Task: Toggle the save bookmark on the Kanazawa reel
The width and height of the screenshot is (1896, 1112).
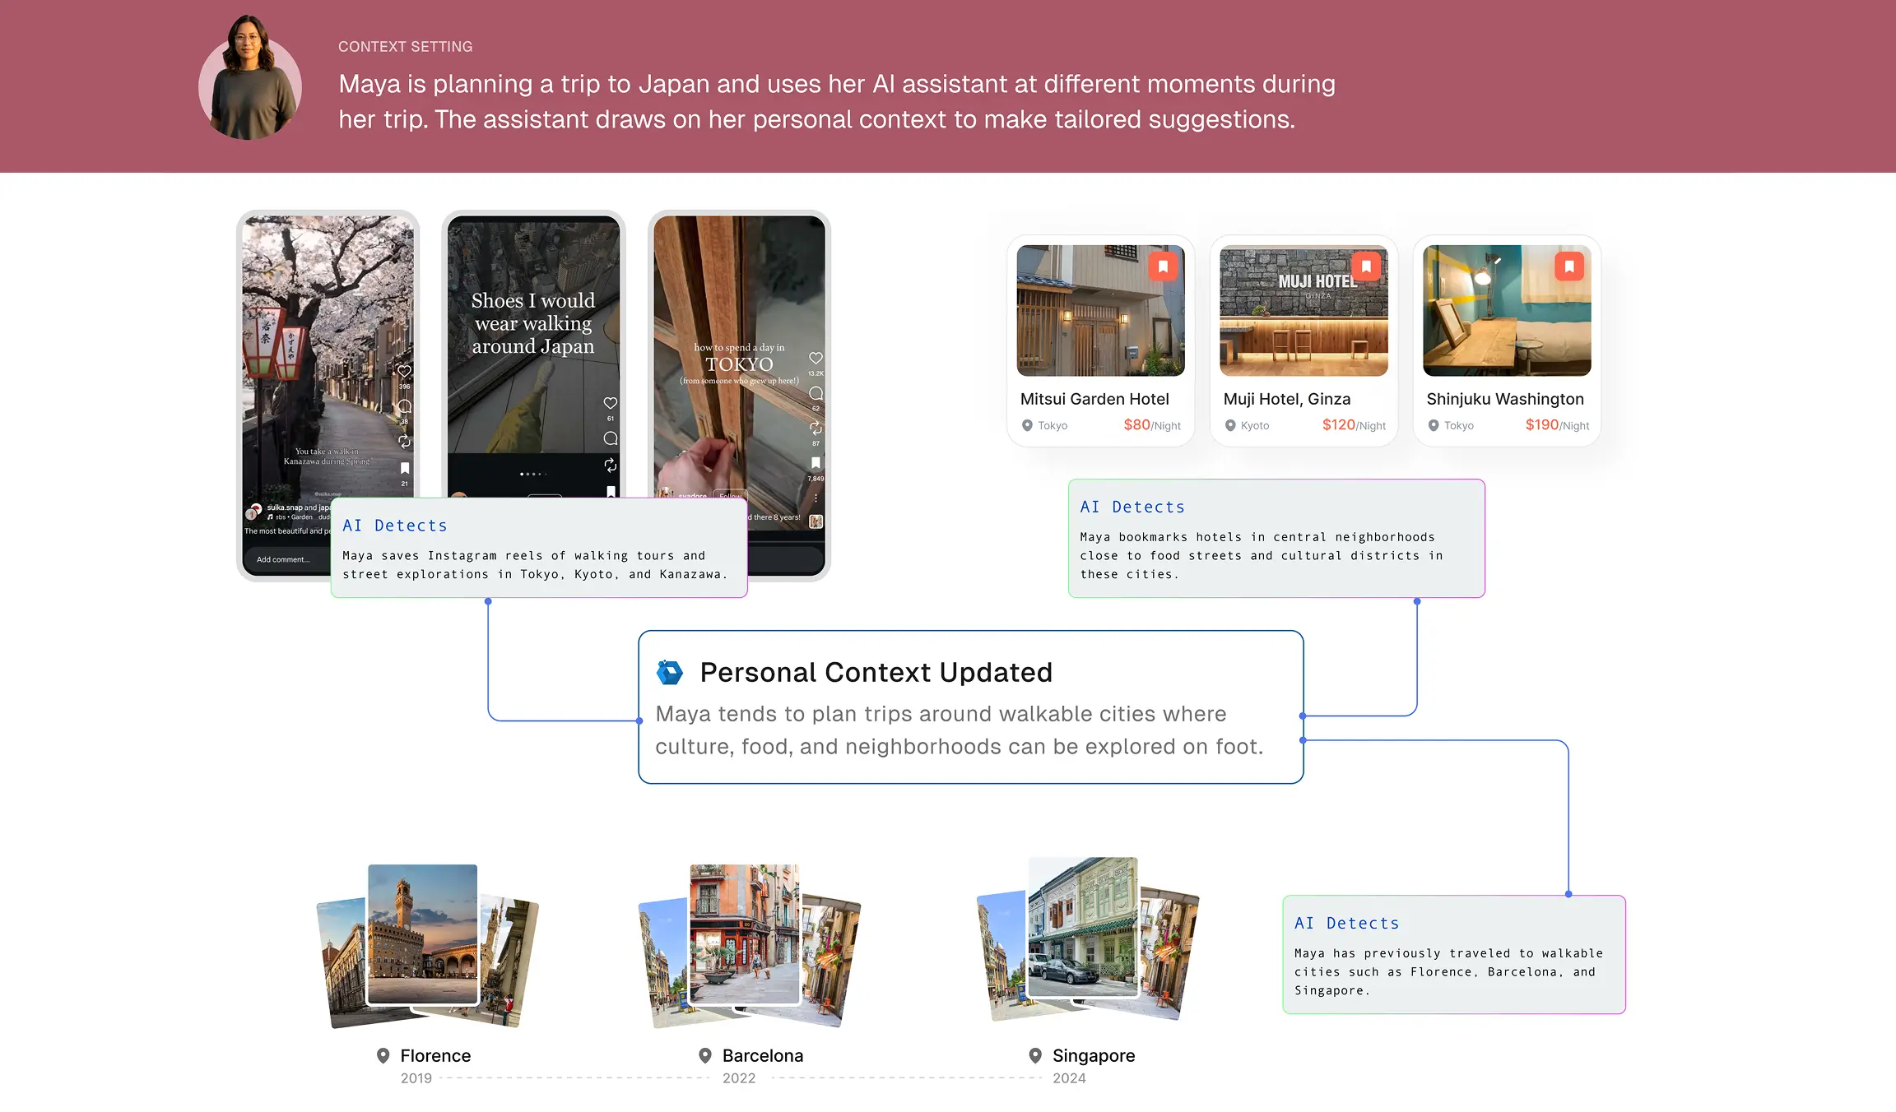Action: click(x=404, y=468)
